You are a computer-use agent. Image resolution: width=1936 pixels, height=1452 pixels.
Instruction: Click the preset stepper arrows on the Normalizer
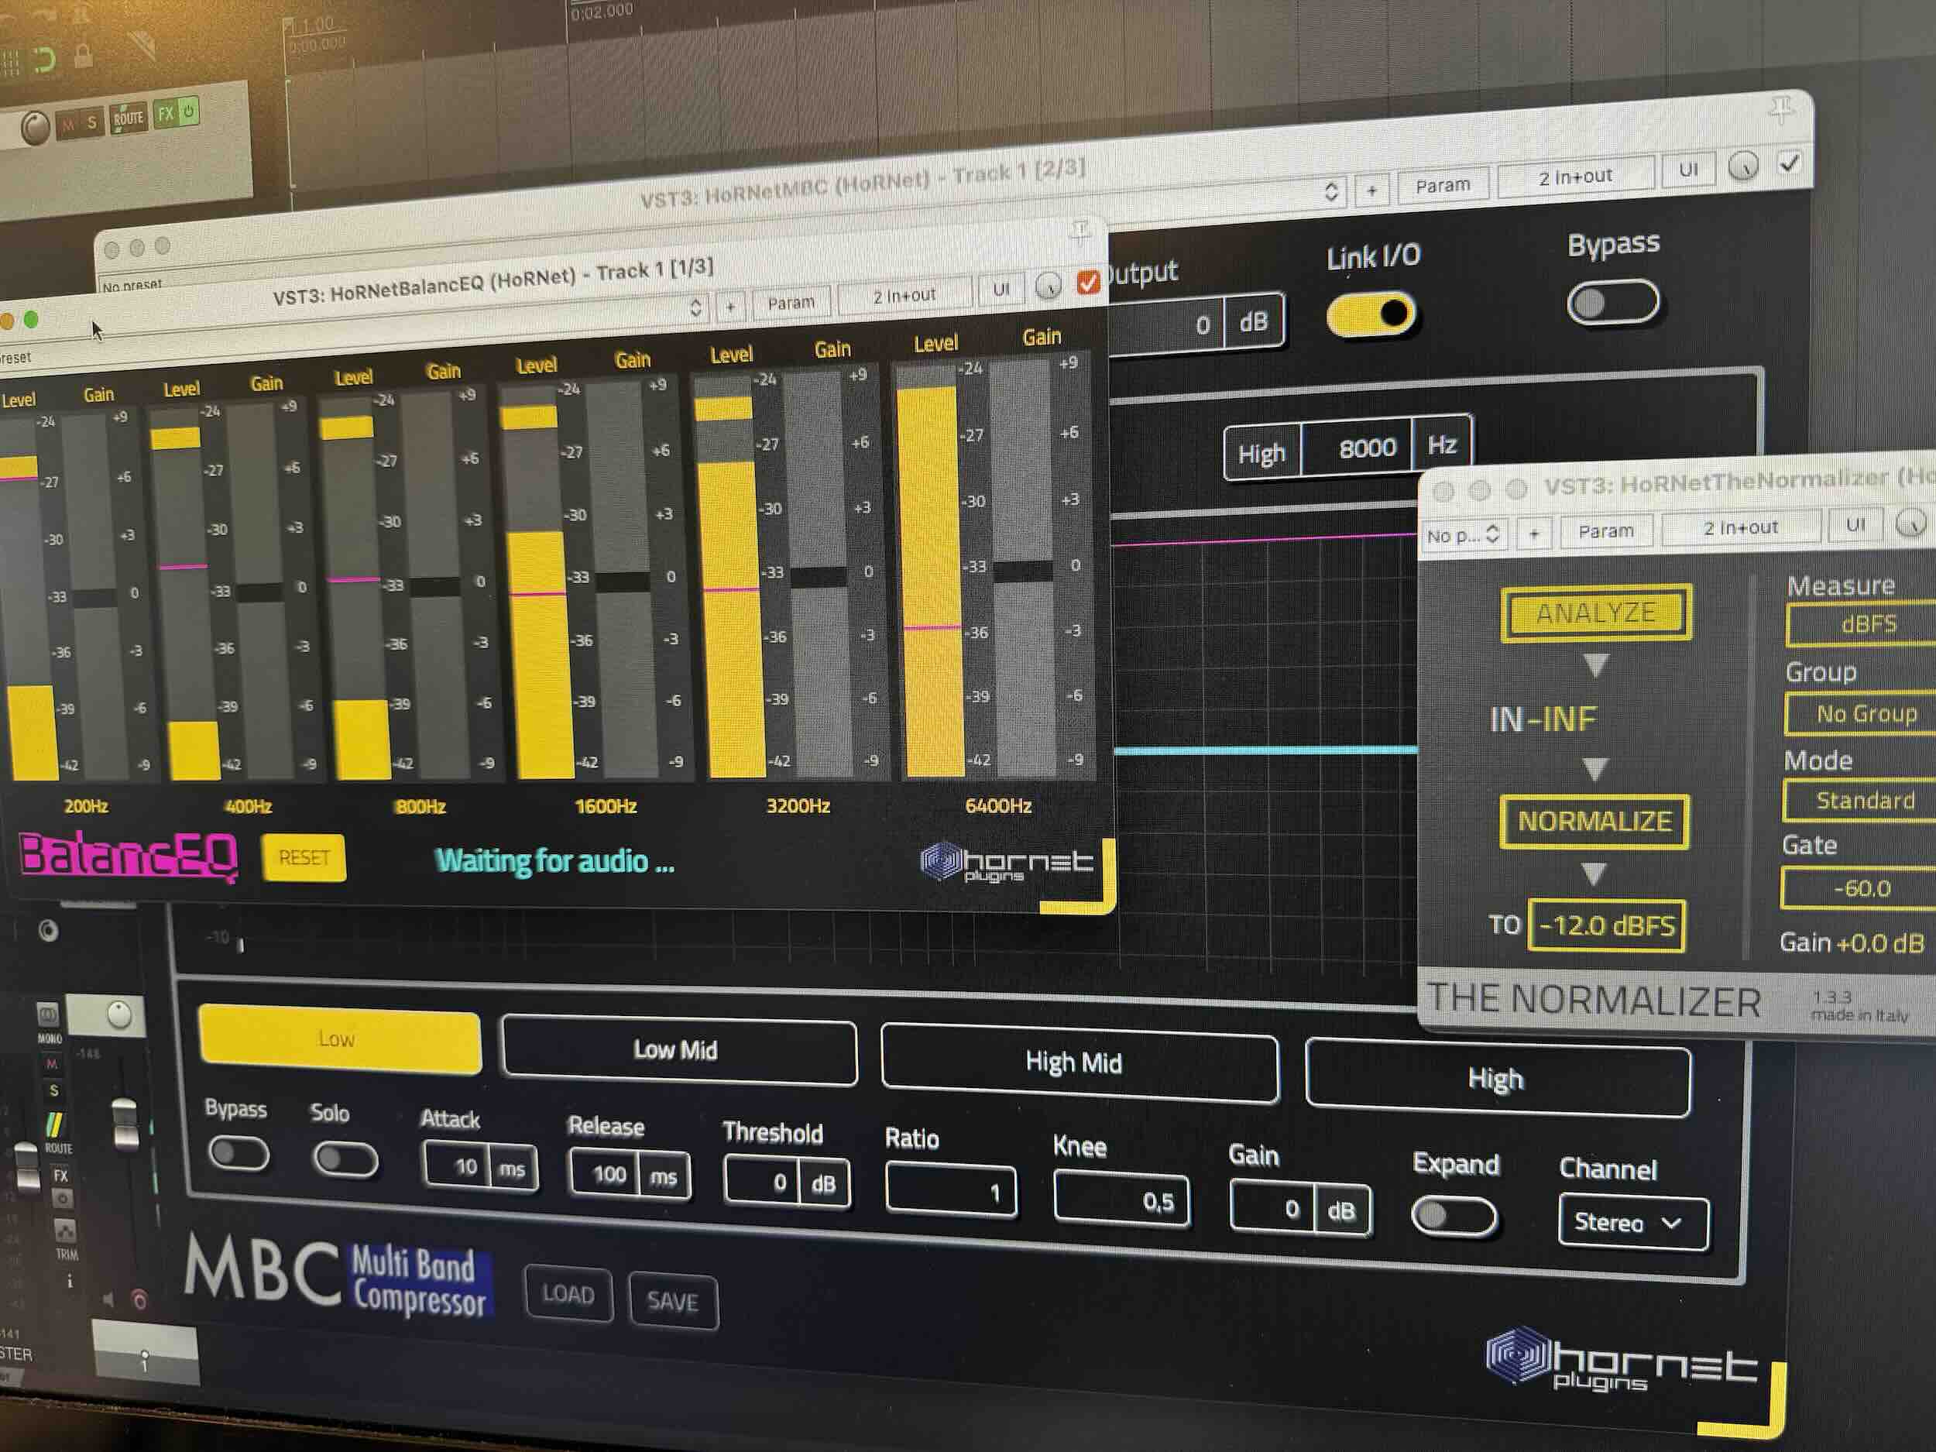tap(1494, 534)
